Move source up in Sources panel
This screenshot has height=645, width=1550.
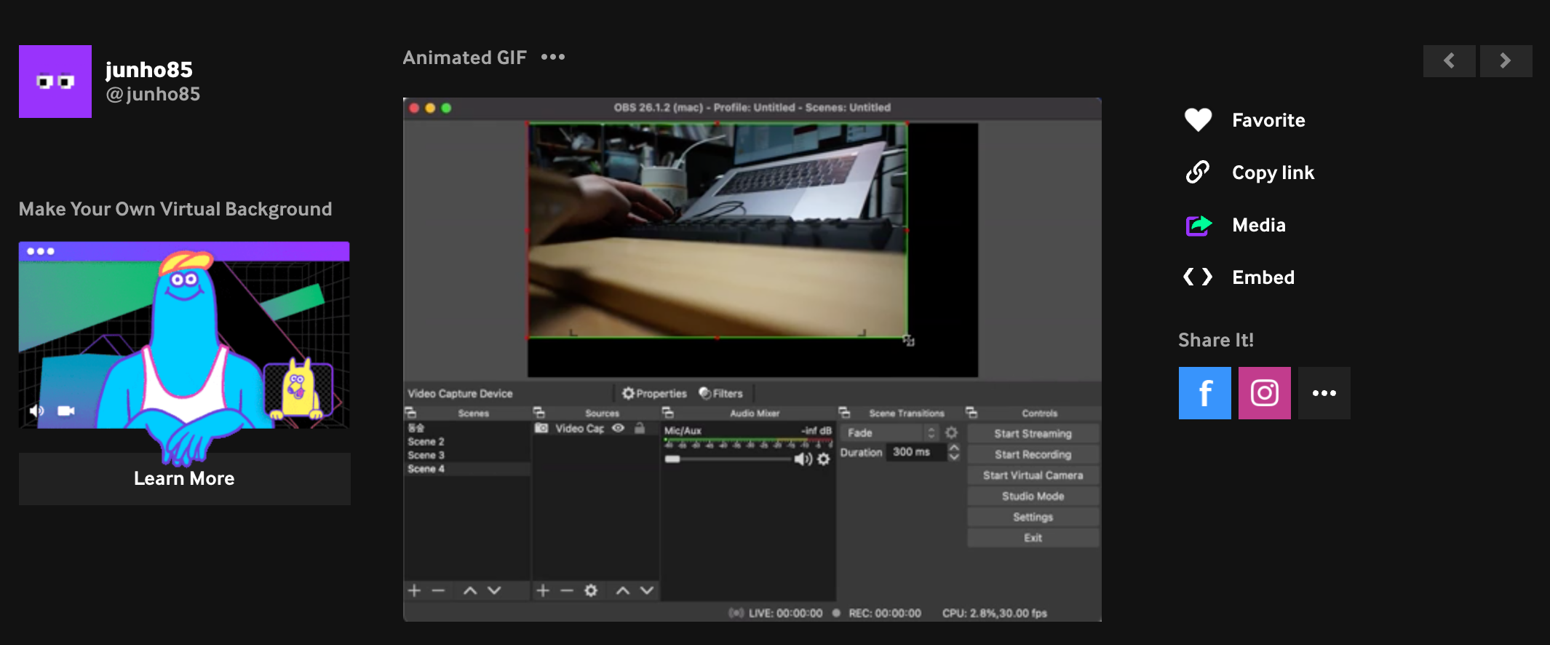(x=623, y=590)
